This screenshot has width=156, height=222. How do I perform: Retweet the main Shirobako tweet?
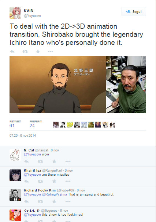25,51
